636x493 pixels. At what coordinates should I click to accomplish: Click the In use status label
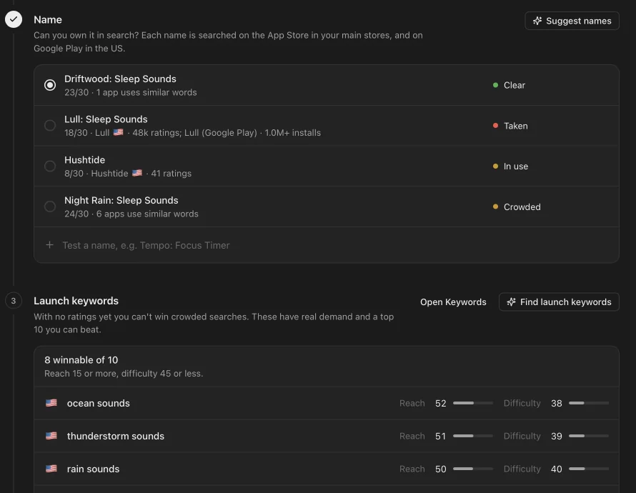click(x=516, y=166)
